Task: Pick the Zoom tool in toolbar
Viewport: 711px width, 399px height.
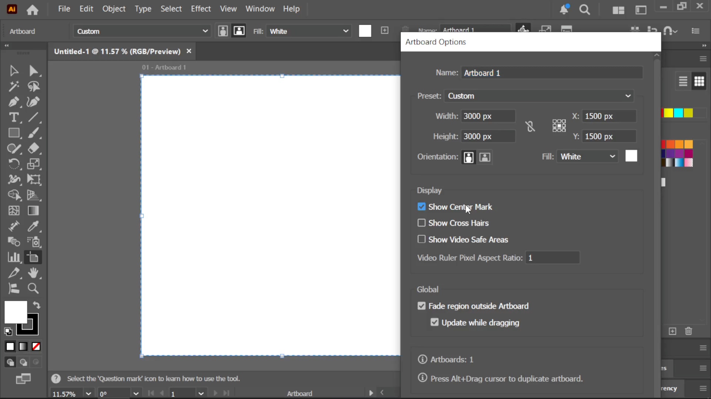Action: click(33, 288)
